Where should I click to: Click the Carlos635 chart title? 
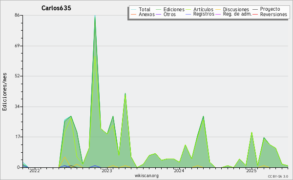click(56, 8)
